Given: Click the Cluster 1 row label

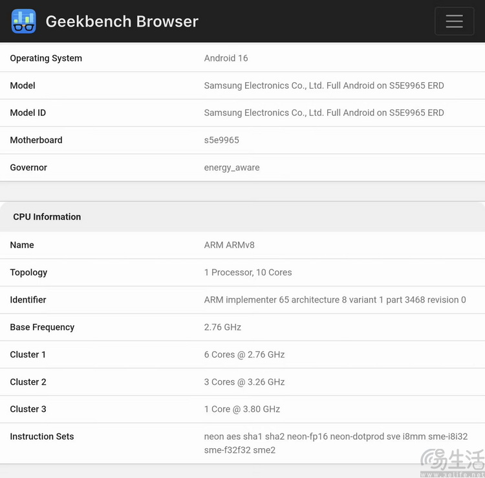Looking at the screenshot, I should coord(28,355).
